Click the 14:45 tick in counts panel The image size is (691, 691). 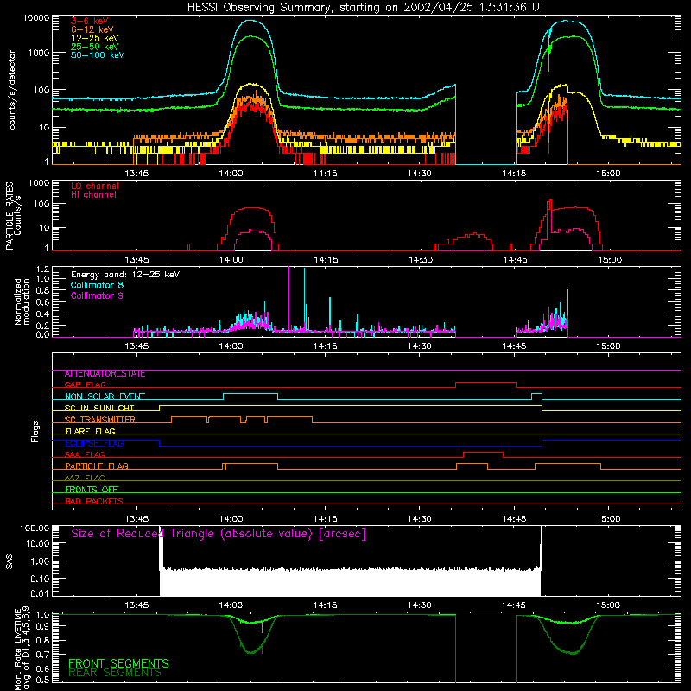pyautogui.click(x=514, y=174)
